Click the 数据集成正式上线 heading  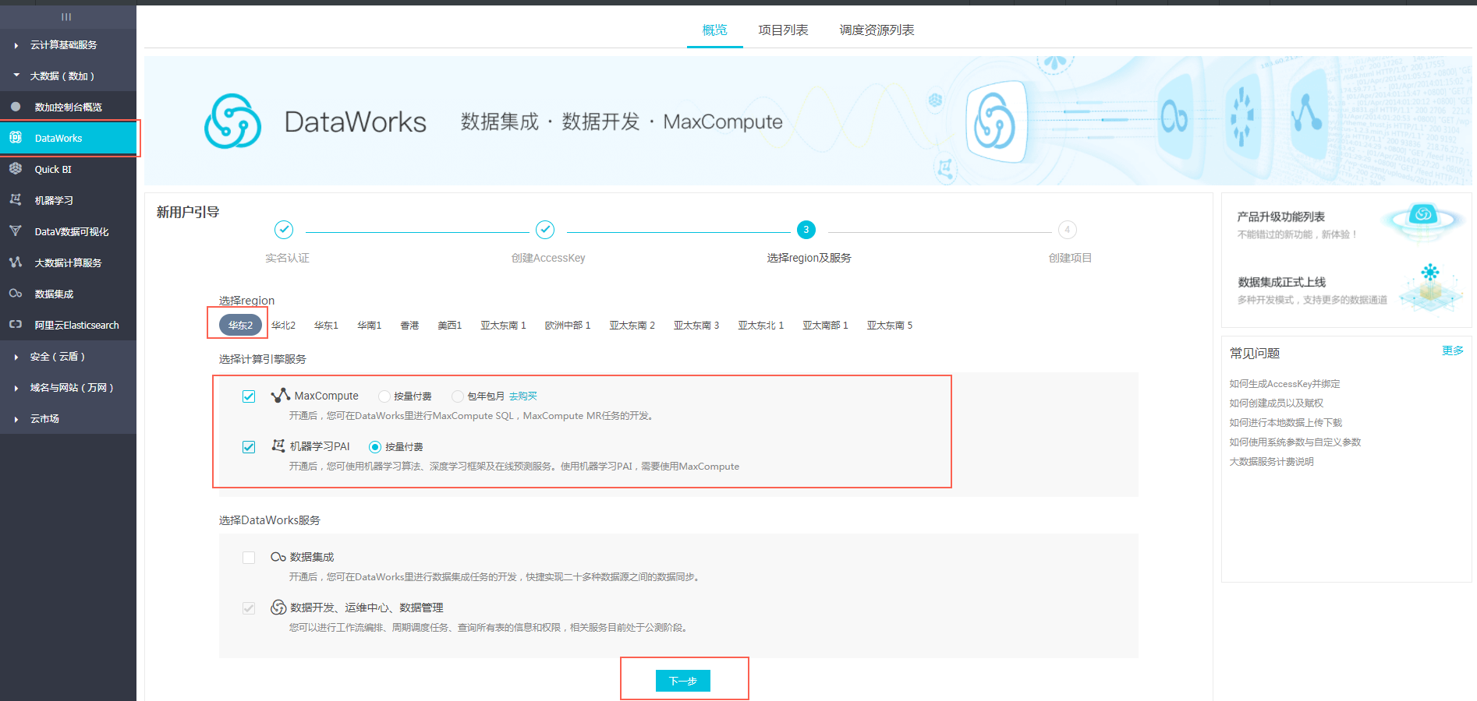tap(1282, 282)
